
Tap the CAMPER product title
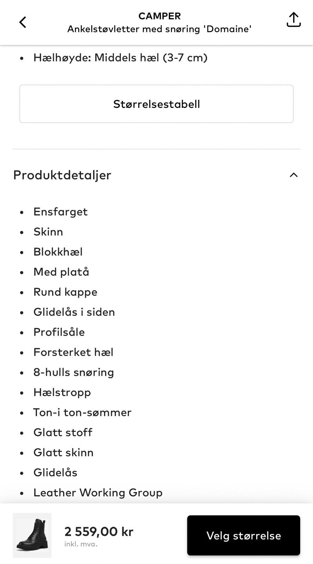[x=159, y=16]
